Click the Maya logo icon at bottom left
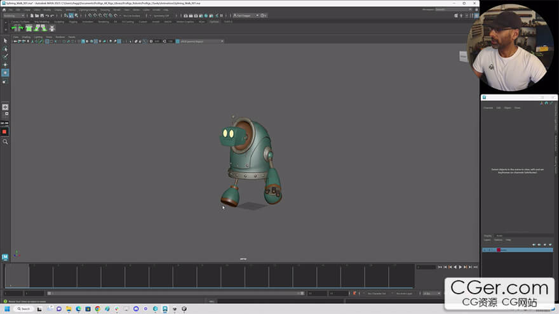 (5, 257)
